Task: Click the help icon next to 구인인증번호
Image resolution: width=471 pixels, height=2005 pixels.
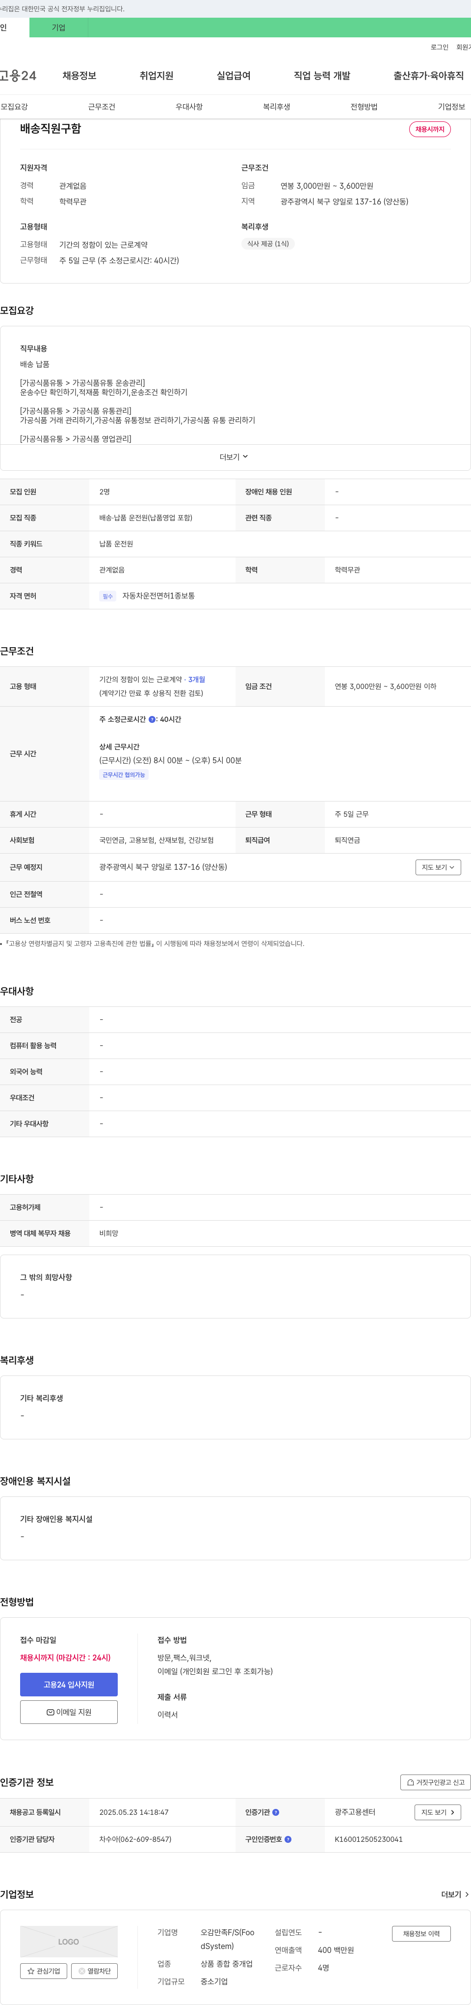Action: [288, 1839]
